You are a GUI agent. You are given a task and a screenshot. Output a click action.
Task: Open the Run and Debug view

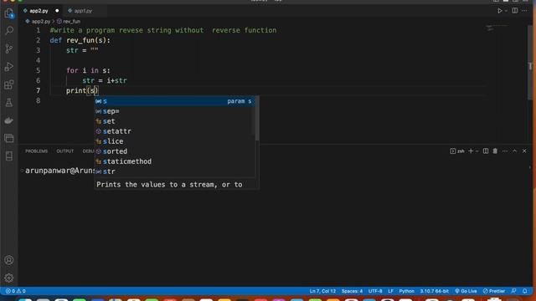(9, 67)
